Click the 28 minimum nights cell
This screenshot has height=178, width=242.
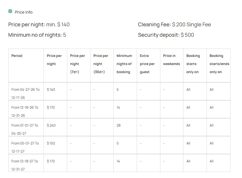coord(125,127)
